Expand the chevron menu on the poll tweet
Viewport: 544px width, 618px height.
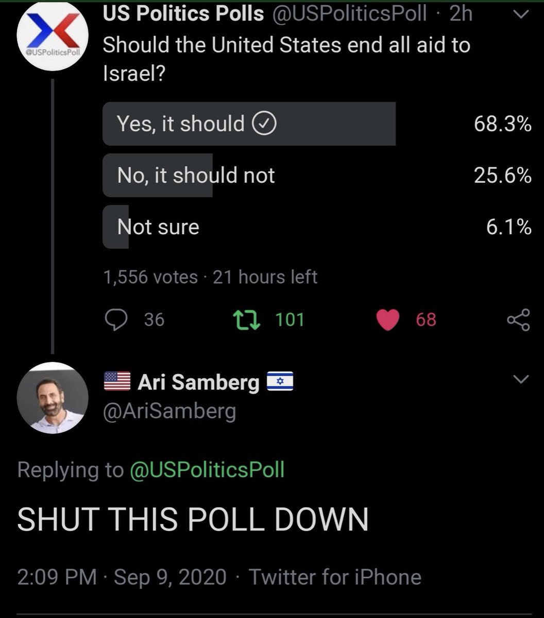click(521, 16)
